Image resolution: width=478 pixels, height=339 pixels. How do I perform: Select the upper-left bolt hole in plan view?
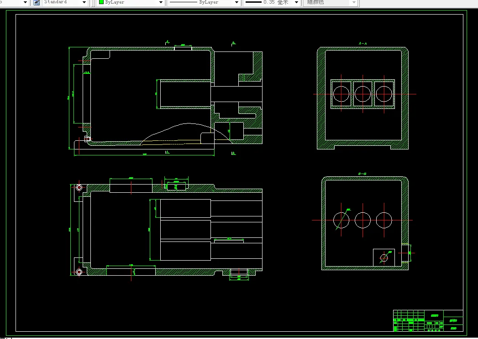79,187
